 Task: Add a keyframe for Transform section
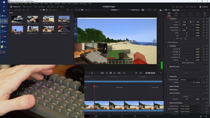pyautogui.click(x=204, y=19)
